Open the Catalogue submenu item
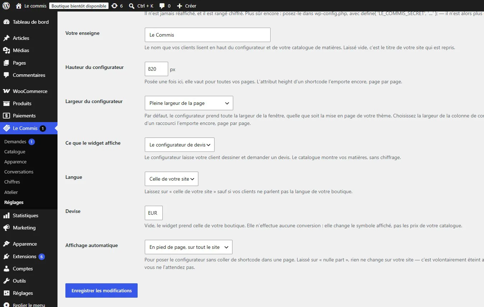The image size is (484, 307). click(15, 152)
